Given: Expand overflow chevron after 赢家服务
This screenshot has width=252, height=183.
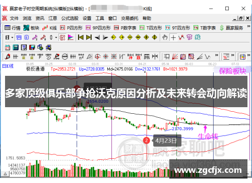Looking at the screenshot, I should tap(248, 26).
